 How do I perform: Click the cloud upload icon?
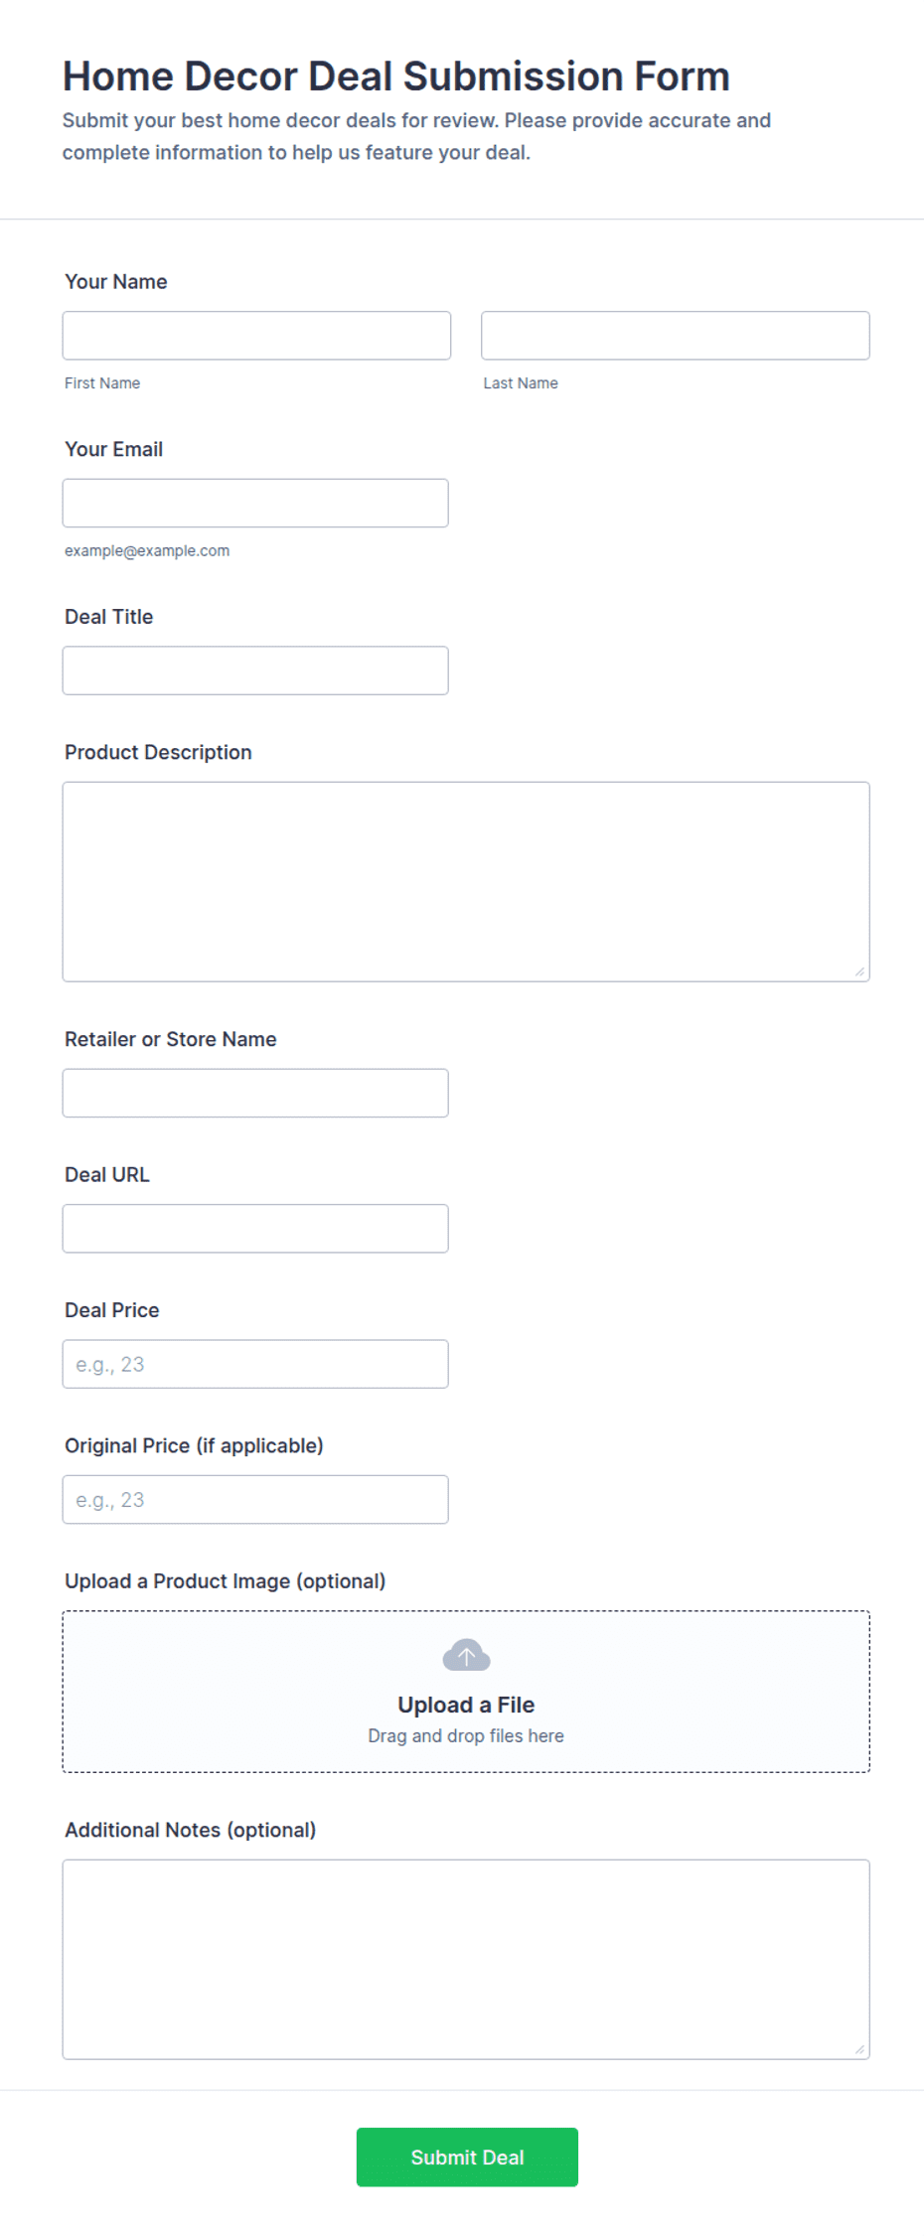pyautogui.click(x=466, y=1655)
